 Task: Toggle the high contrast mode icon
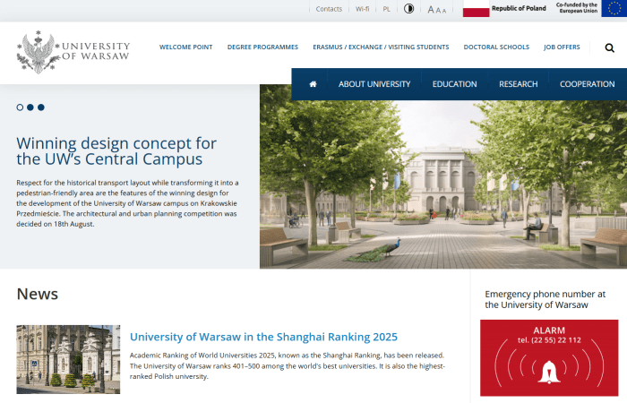click(408, 8)
